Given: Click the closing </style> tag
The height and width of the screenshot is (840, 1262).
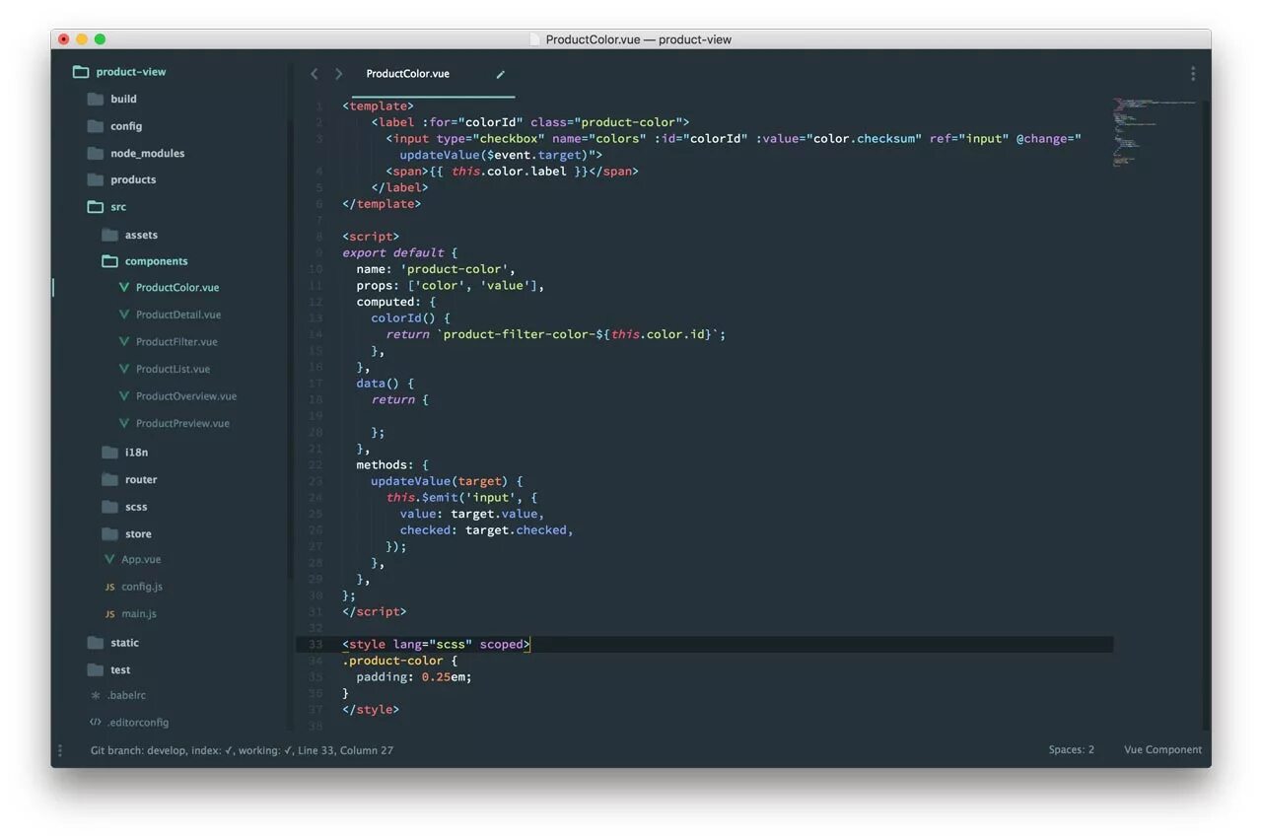Looking at the screenshot, I should coord(371,710).
